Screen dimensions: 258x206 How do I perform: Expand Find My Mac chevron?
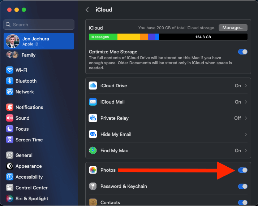246,150
